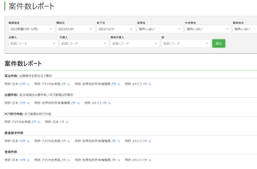The height and width of the screenshot is (169, 257).
Task: Open the 中途受任 dropdown
Action: [x=208, y=29]
